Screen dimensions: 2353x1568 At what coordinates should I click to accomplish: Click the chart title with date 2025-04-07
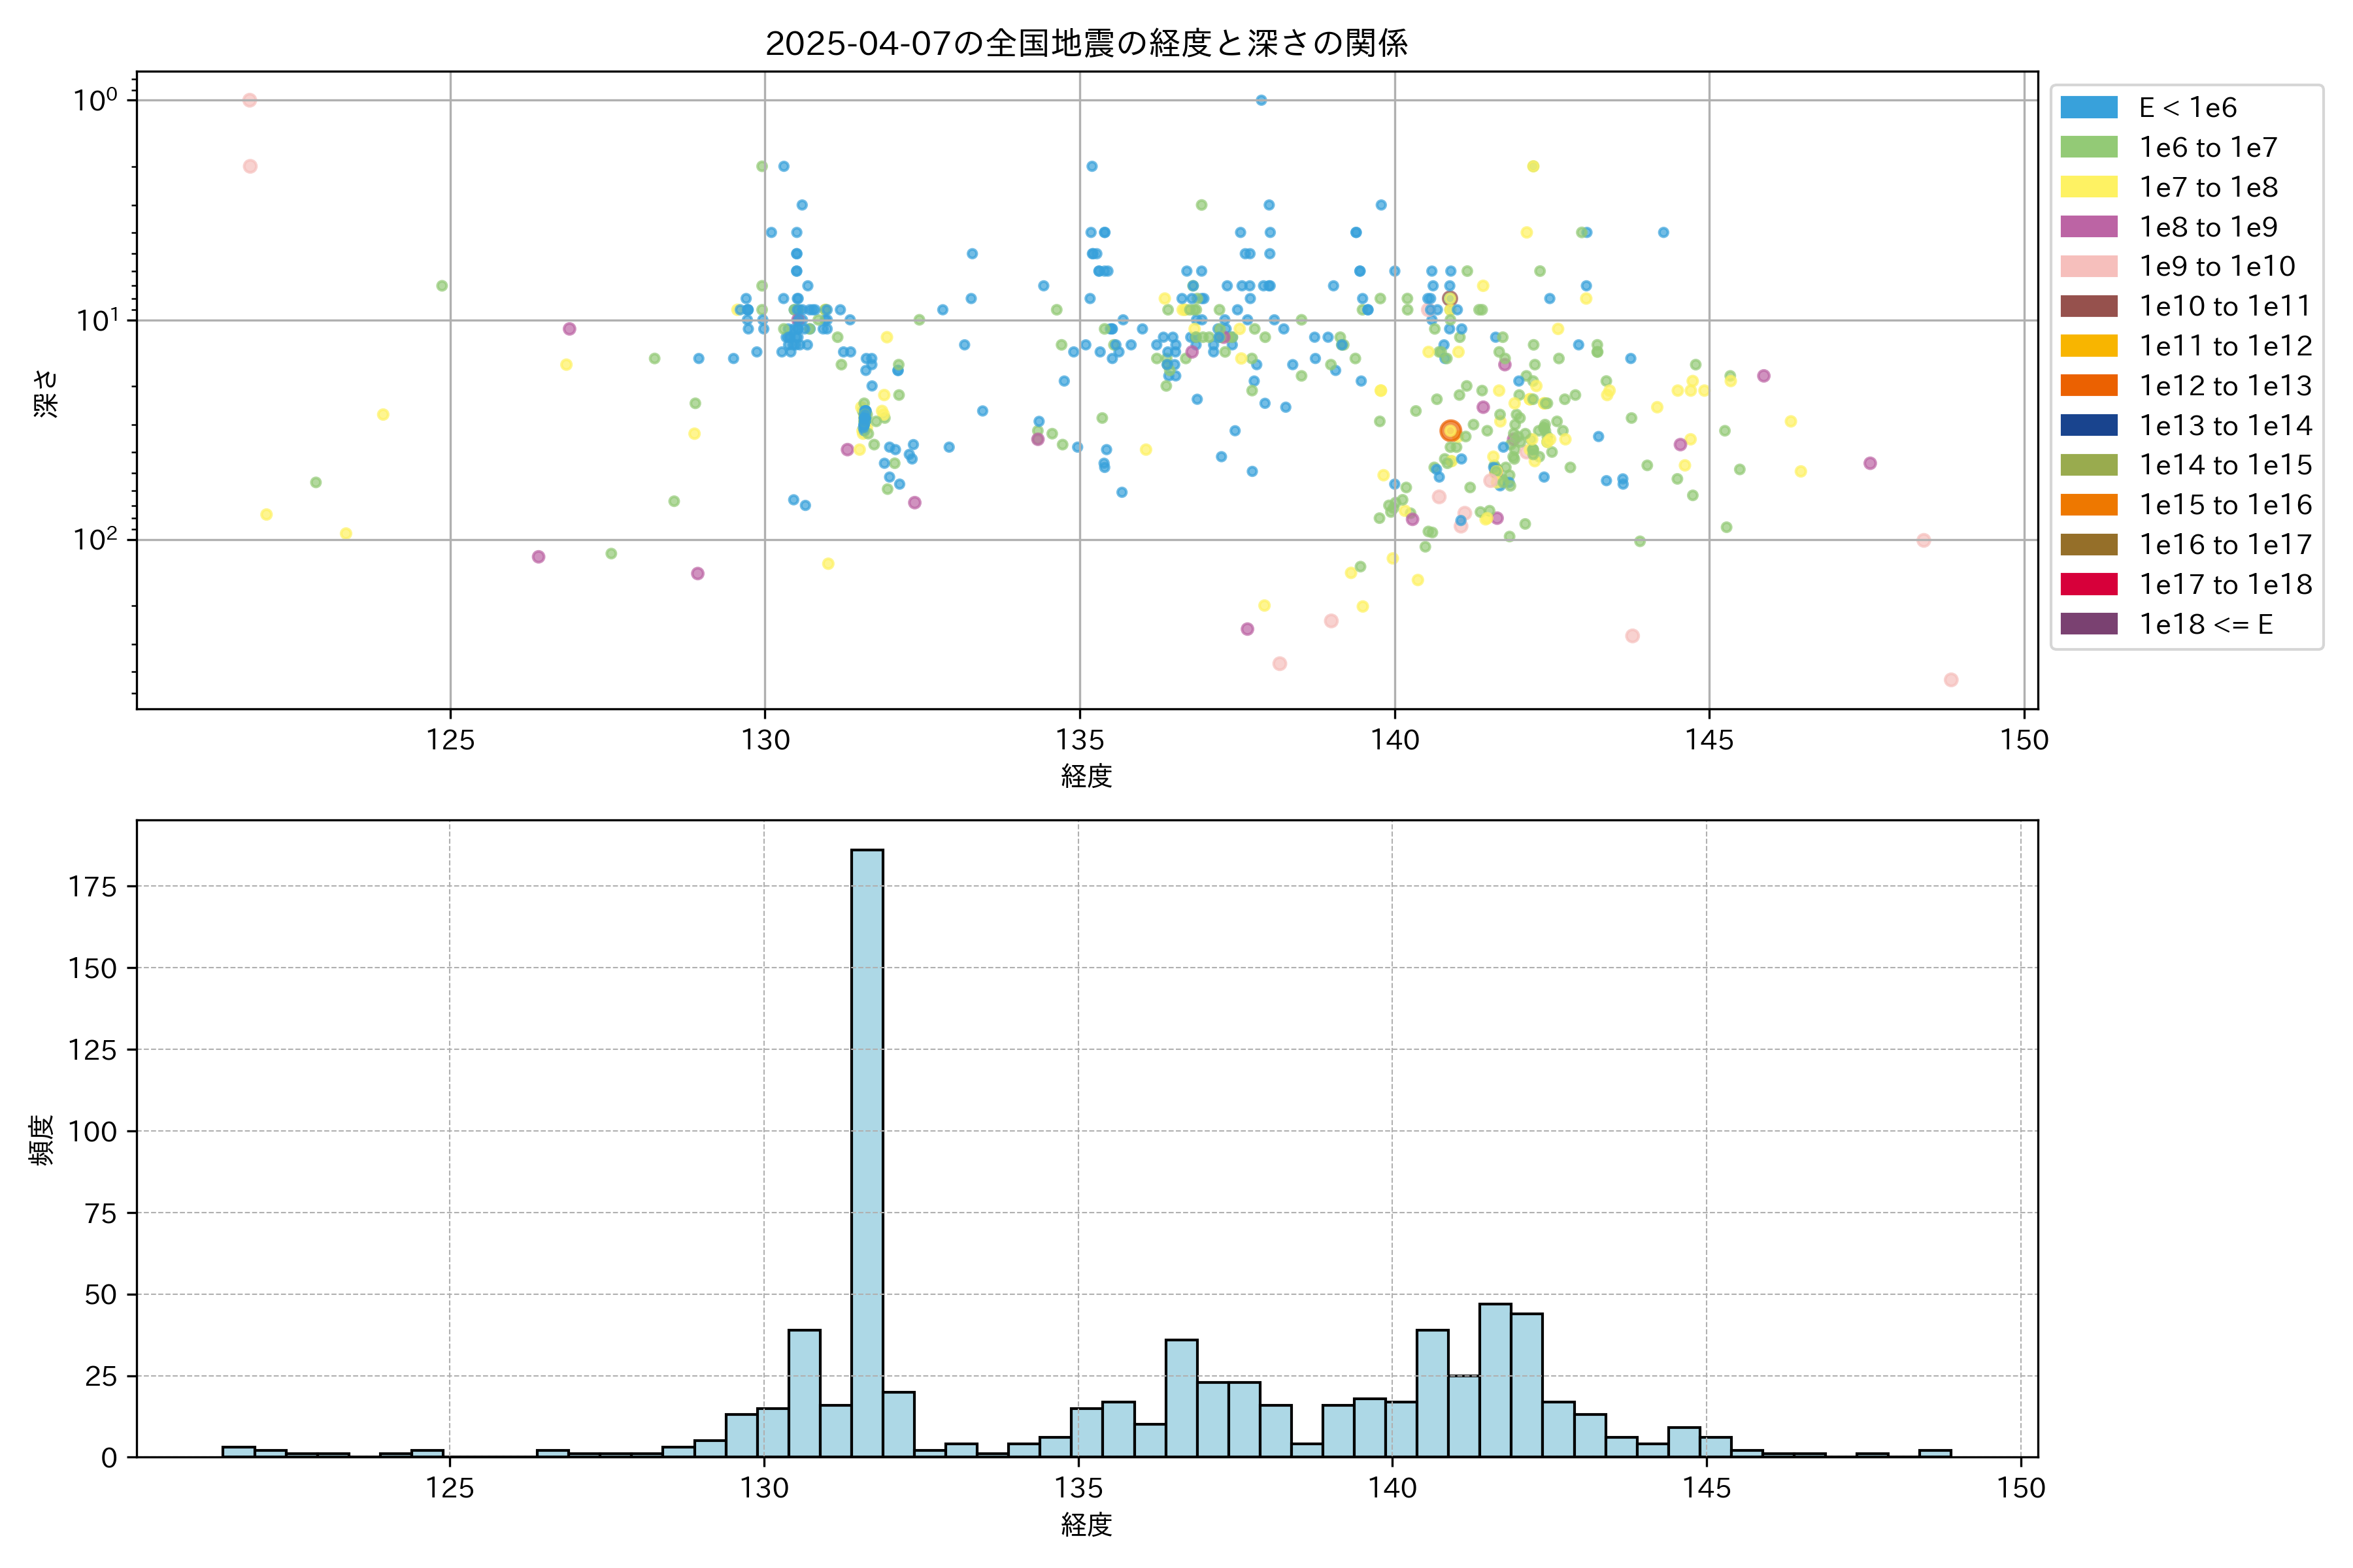click(x=1086, y=43)
